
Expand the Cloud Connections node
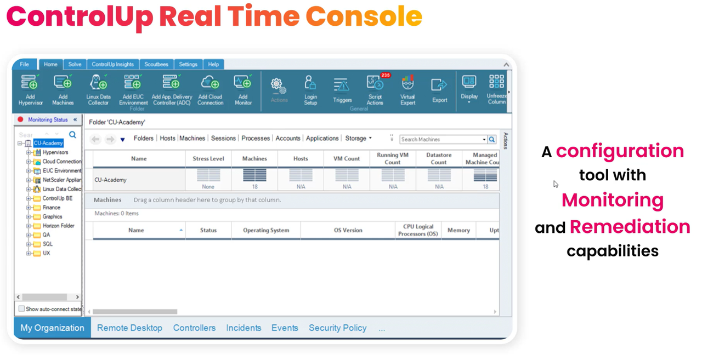click(29, 162)
